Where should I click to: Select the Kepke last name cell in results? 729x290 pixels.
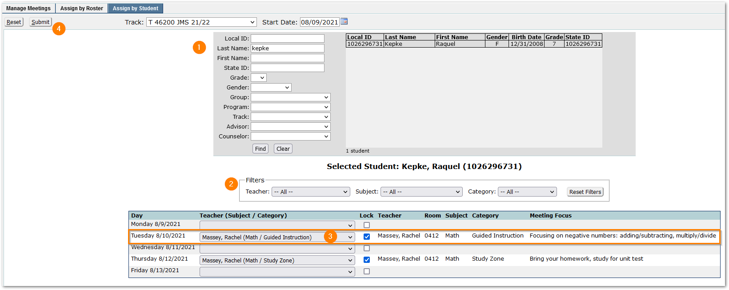409,44
